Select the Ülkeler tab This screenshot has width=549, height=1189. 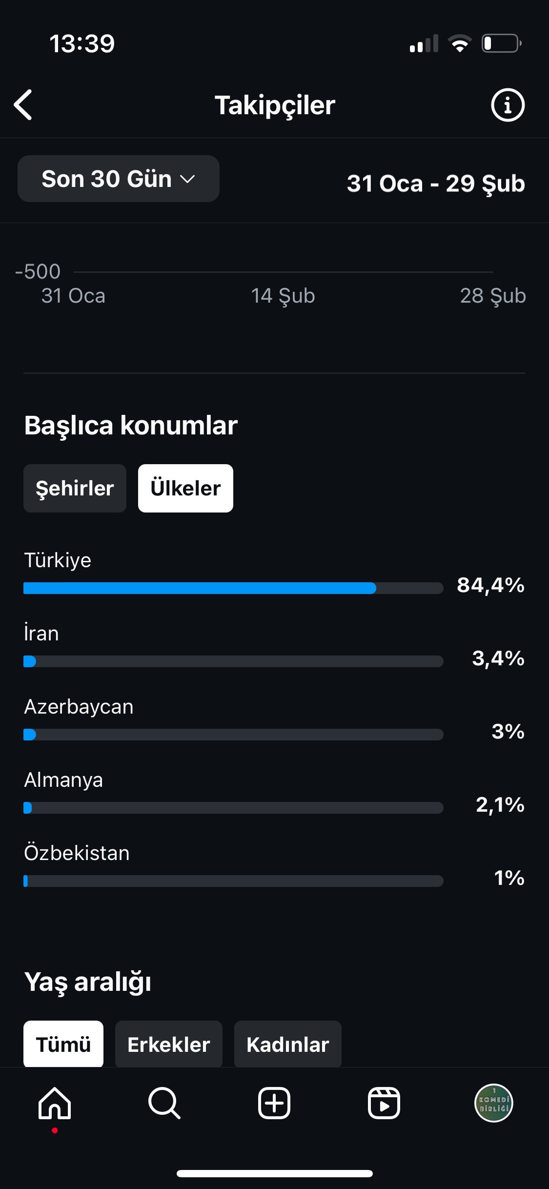pos(185,488)
